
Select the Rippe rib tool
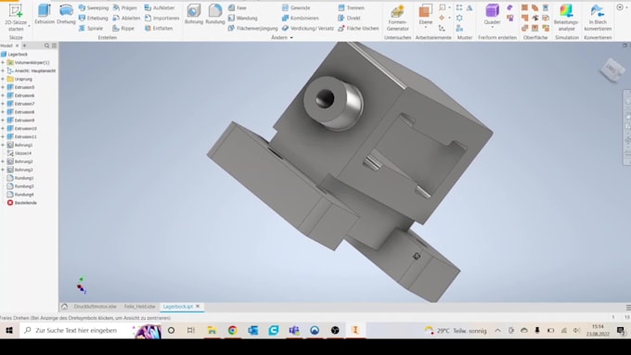tap(123, 28)
